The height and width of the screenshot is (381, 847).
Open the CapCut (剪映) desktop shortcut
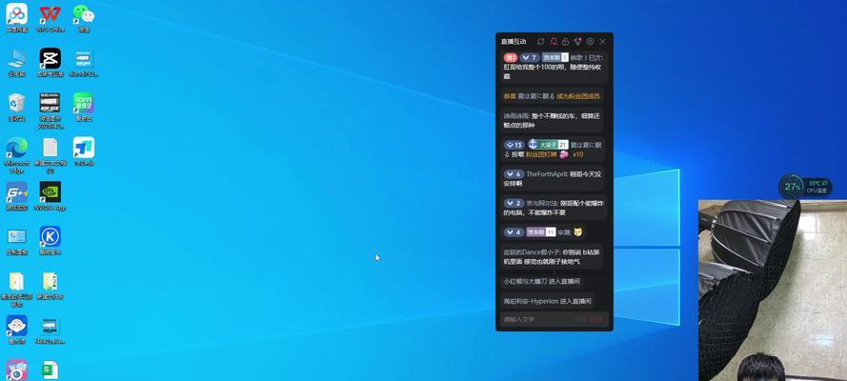50,63
